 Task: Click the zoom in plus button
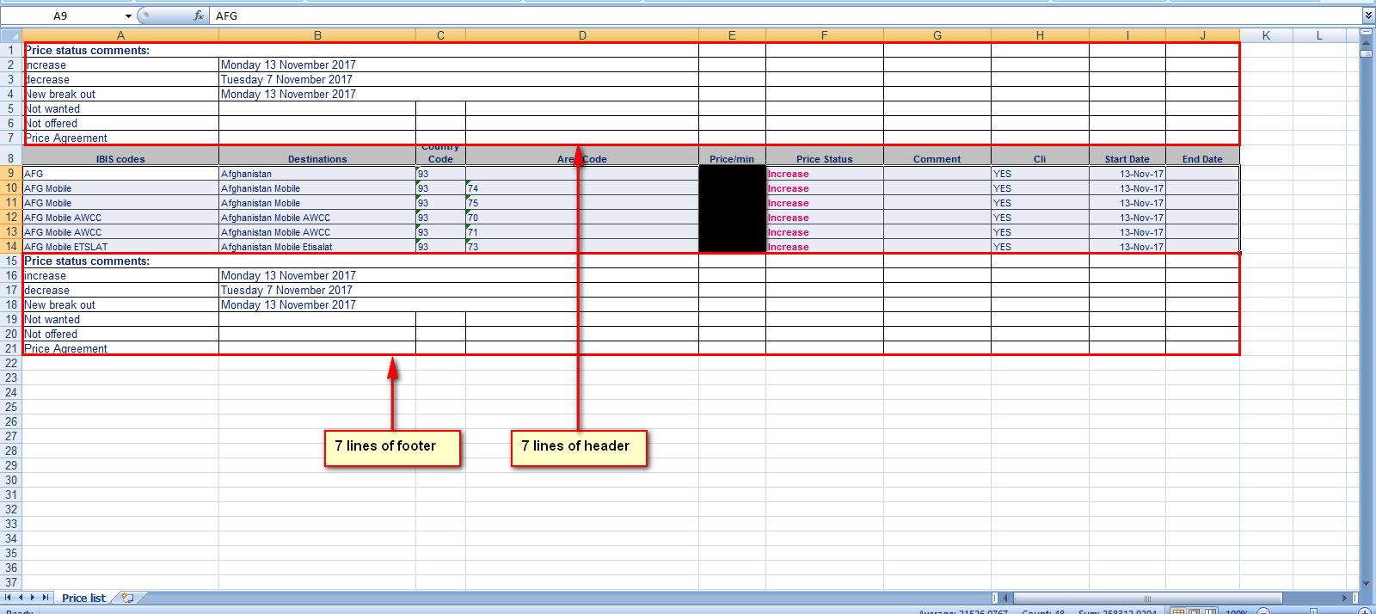tap(1365, 611)
